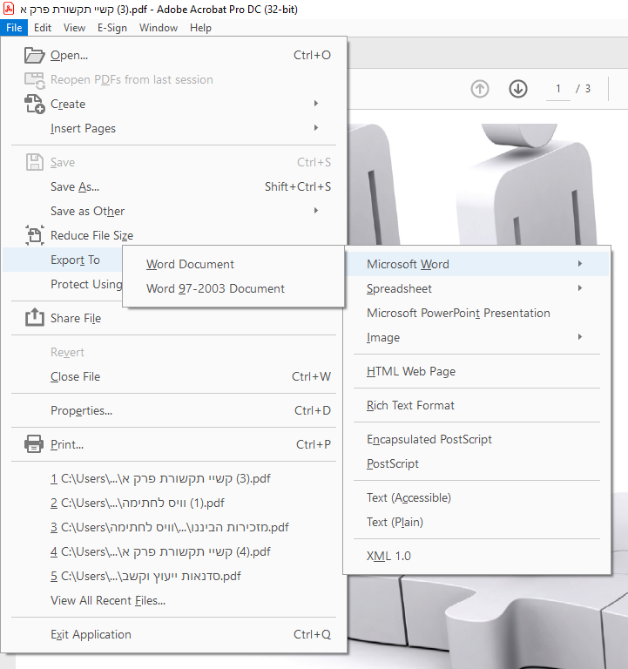Select Encapsulated PostScript export
628x669 pixels.
[477, 439]
